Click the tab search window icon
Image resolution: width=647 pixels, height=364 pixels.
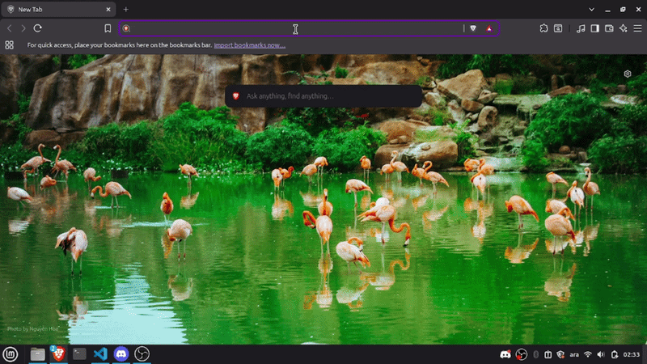[x=558, y=28]
